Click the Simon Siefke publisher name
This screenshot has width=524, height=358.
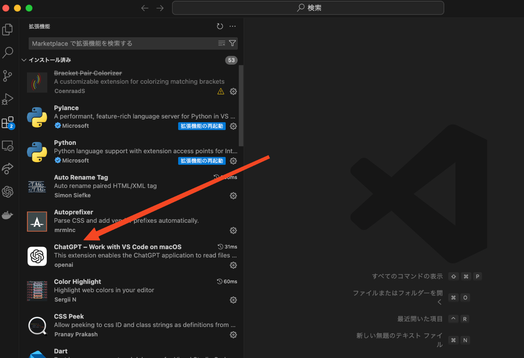coord(73,195)
